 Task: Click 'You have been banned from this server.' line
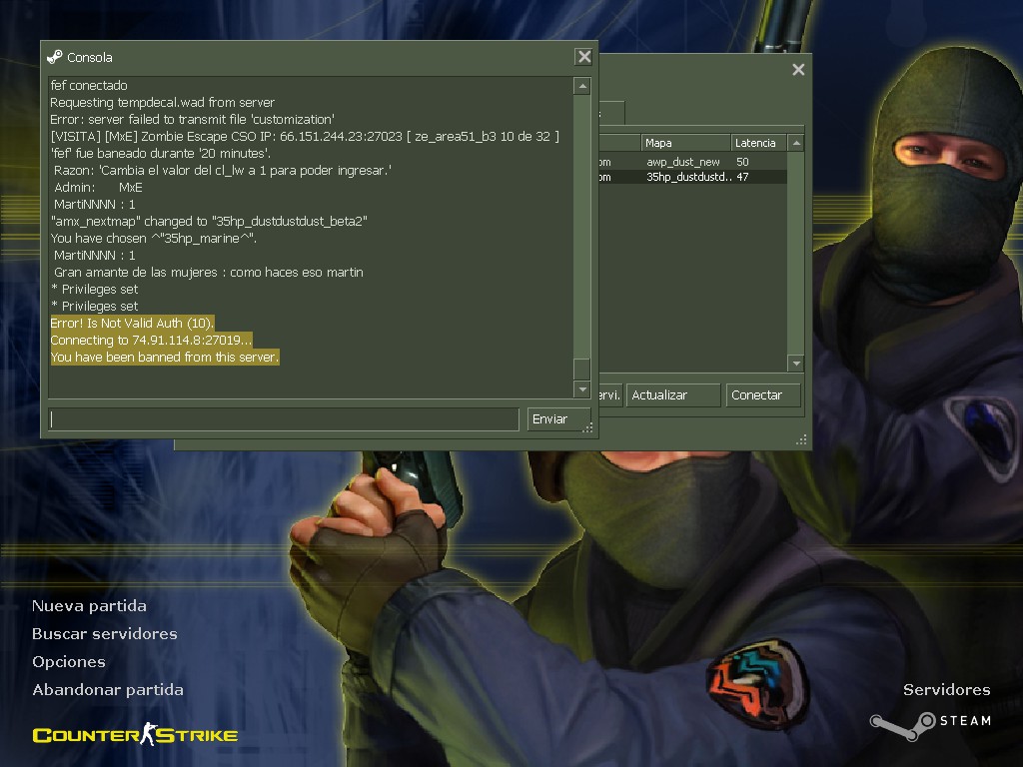(x=165, y=358)
